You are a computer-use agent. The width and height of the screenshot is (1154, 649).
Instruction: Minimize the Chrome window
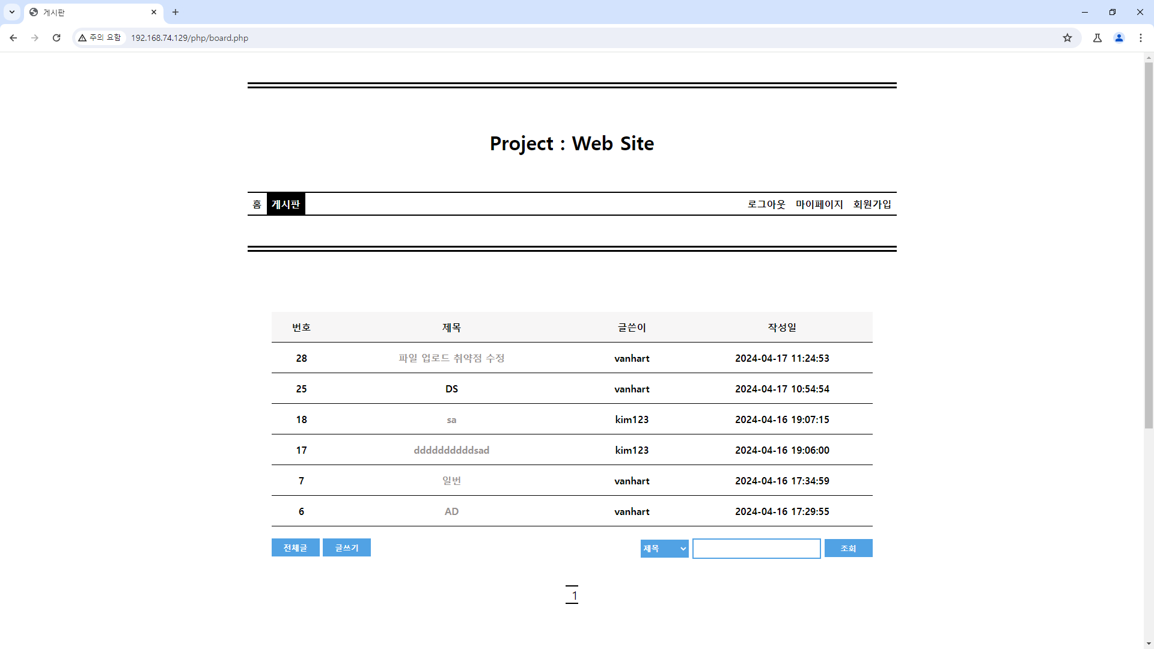(x=1085, y=12)
